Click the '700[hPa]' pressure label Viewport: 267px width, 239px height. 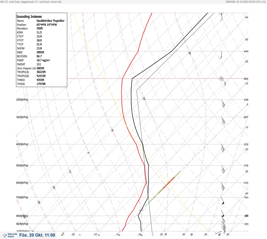22,197
